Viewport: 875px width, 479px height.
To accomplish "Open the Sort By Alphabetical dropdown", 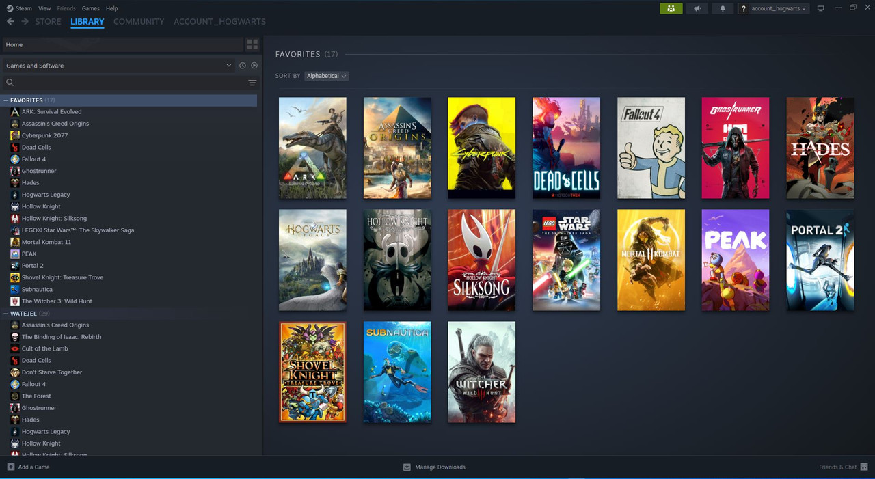I will (326, 76).
